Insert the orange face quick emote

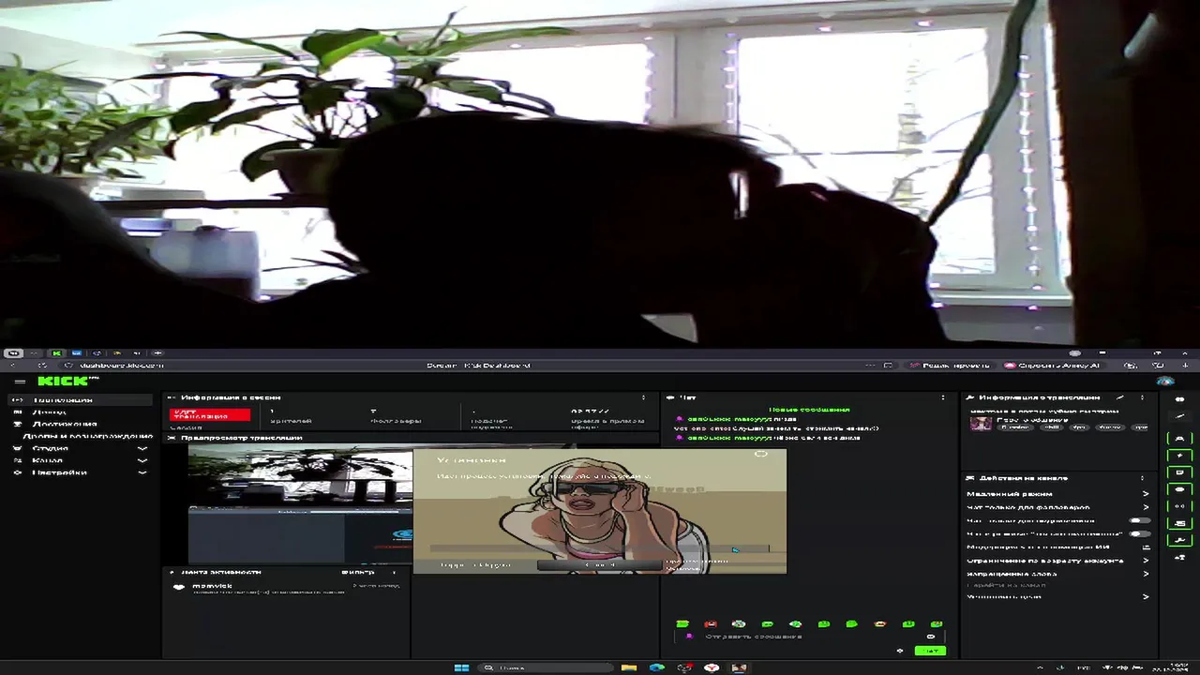879,623
